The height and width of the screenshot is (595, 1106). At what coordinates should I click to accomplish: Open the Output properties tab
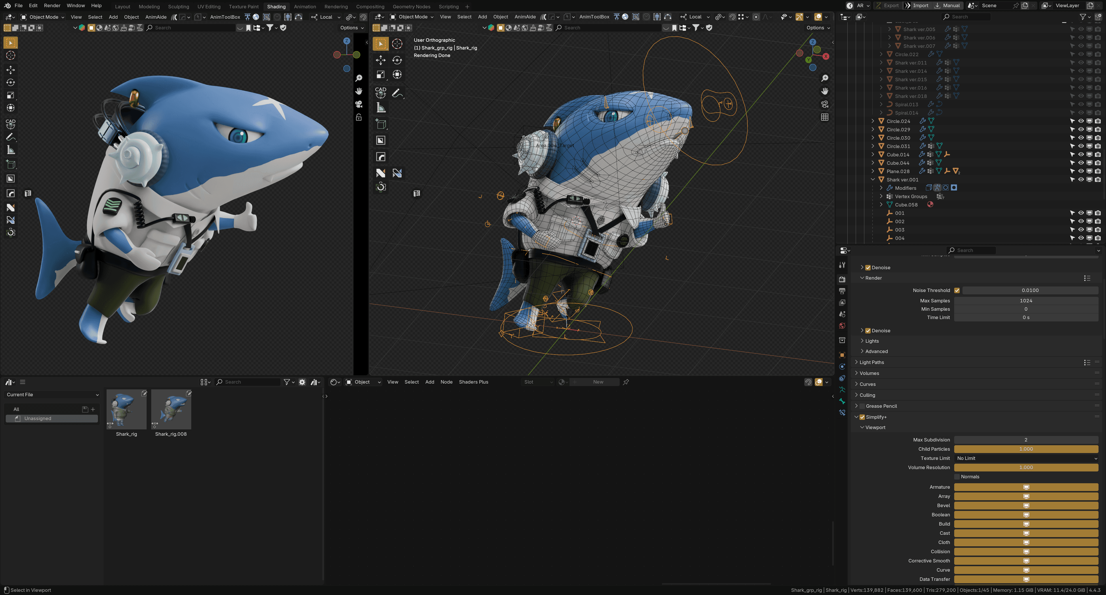click(842, 291)
